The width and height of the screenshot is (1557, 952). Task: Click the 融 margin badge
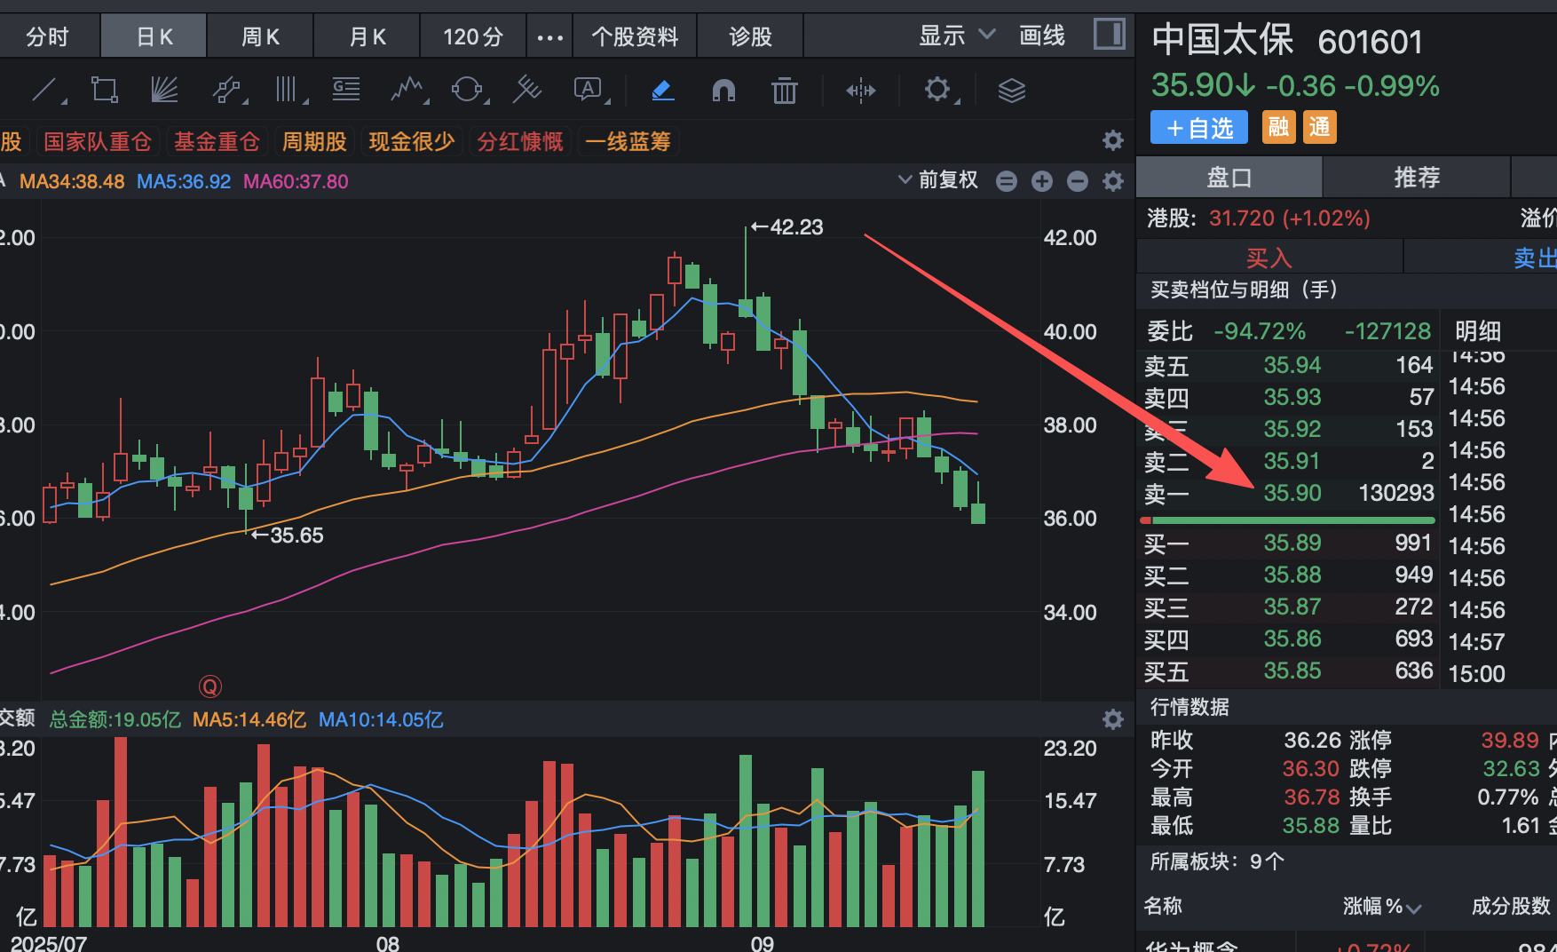click(x=1278, y=128)
